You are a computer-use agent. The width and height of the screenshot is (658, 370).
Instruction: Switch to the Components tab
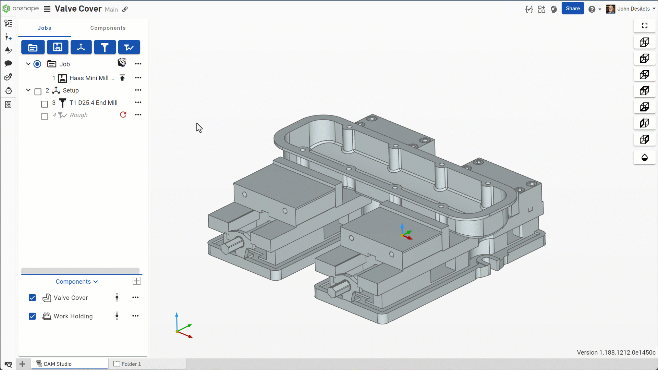[108, 28]
